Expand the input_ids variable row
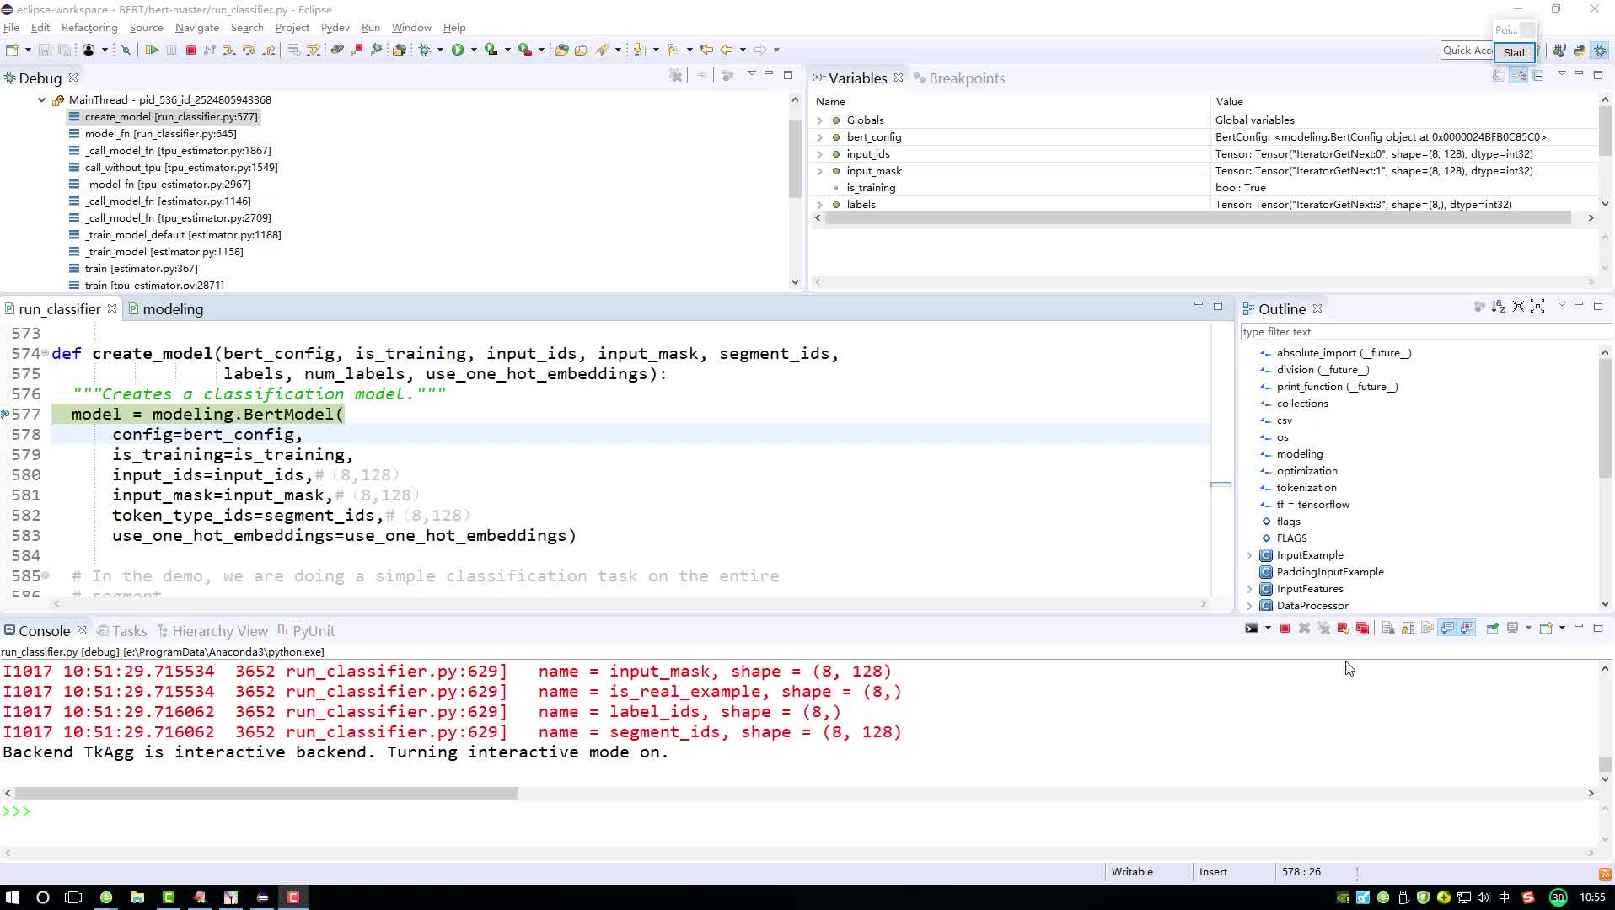Image resolution: width=1615 pixels, height=910 pixels. coord(819,154)
